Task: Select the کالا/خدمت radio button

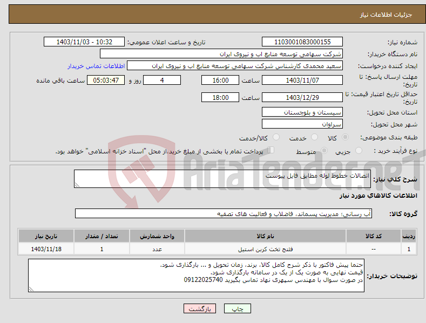Action: pos(276,137)
